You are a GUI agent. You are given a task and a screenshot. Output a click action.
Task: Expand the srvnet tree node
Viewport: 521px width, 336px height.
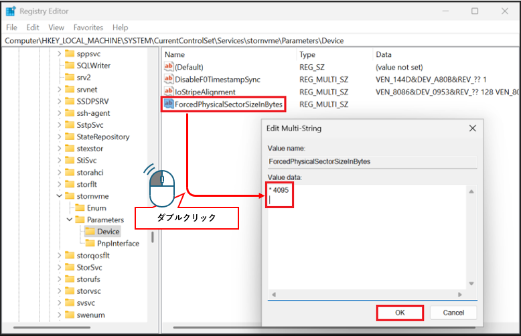[x=59, y=89]
